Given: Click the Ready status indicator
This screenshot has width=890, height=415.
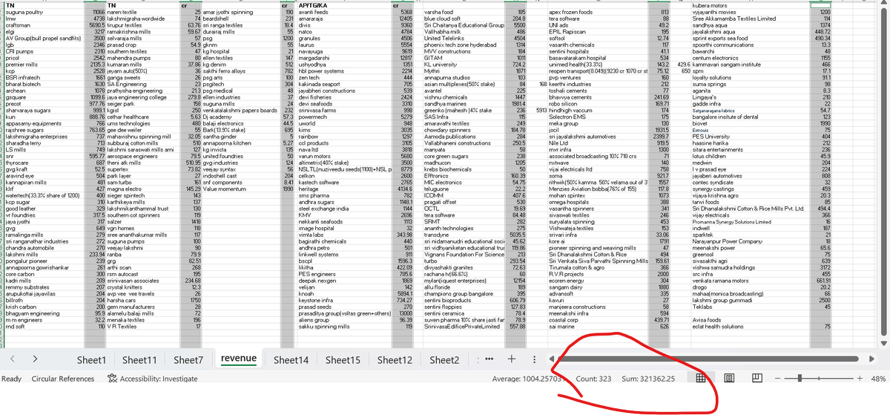Looking at the screenshot, I should click(x=11, y=379).
